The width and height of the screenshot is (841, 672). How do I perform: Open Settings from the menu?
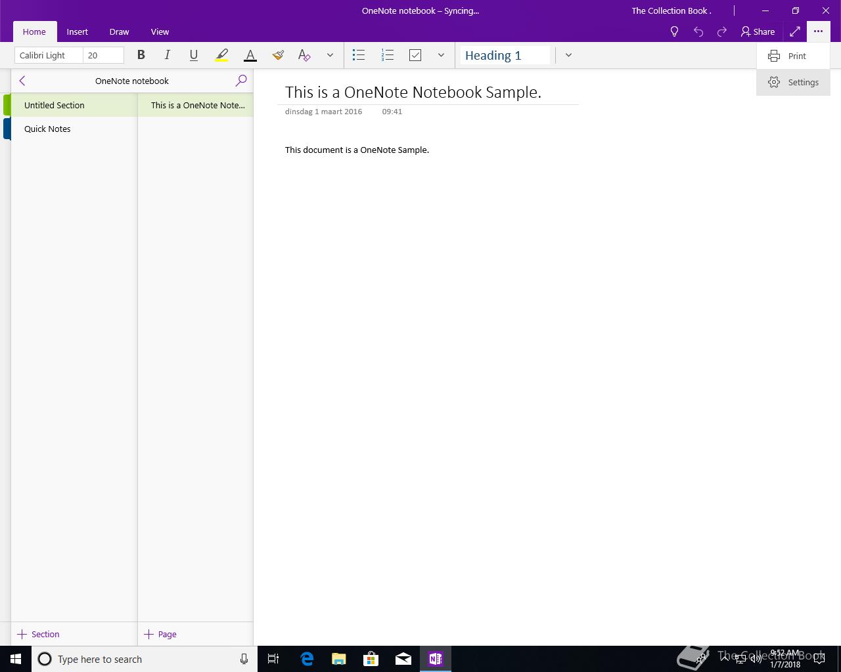coord(793,82)
